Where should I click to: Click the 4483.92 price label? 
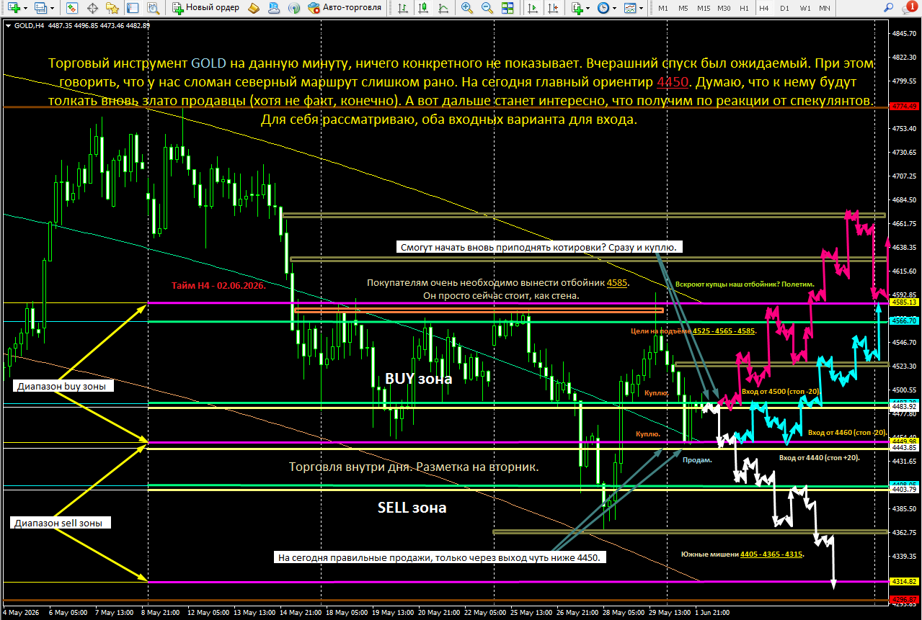pos(903,407)
